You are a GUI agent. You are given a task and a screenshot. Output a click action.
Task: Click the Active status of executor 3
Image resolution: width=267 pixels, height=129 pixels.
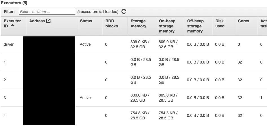click(x=85, y=98)
